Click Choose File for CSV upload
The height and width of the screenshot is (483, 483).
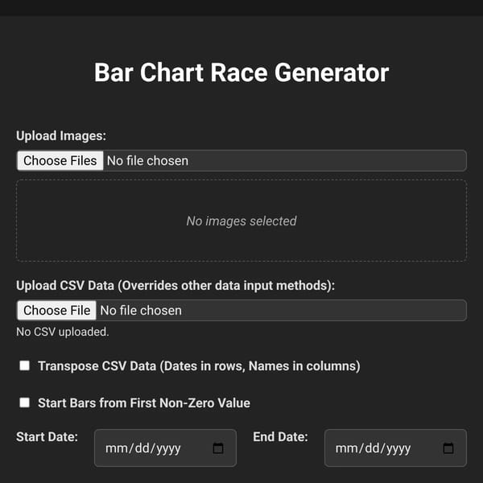[x=56, y=310]
